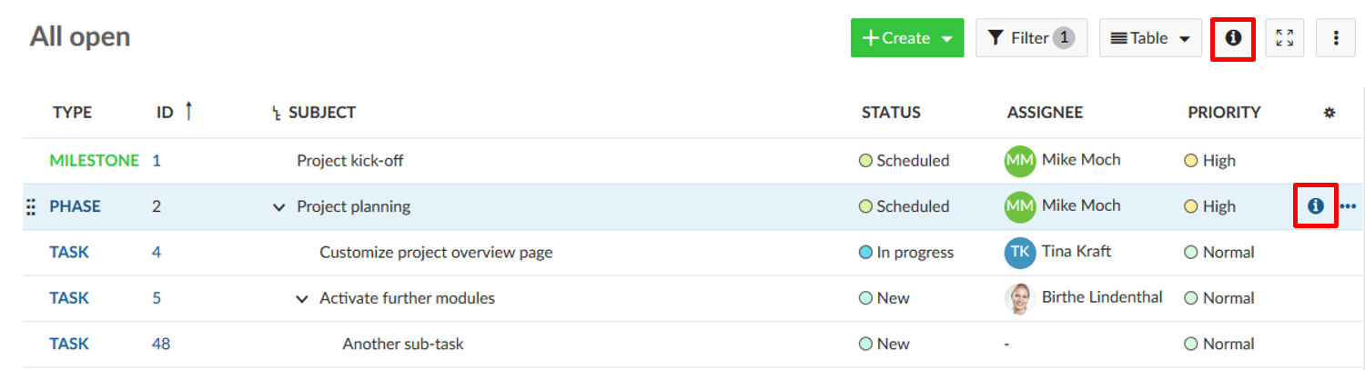Select the Project kick-off subject cell
The image size is (1365, 370).
point(350,161)
